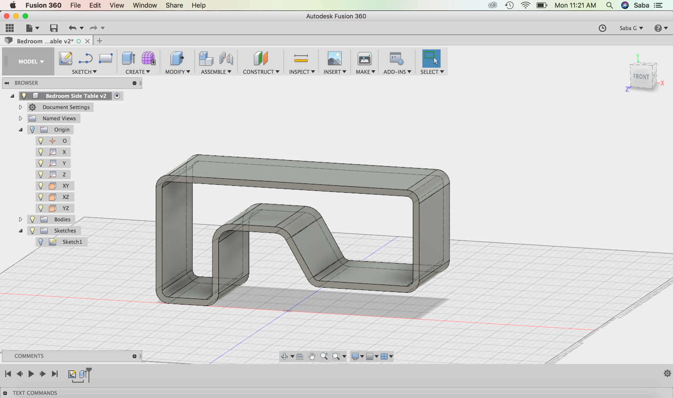This screenshot has width=673, height=398.
Task: Toggle XY plane lightbulb visibility
Action: pos(41,185)
